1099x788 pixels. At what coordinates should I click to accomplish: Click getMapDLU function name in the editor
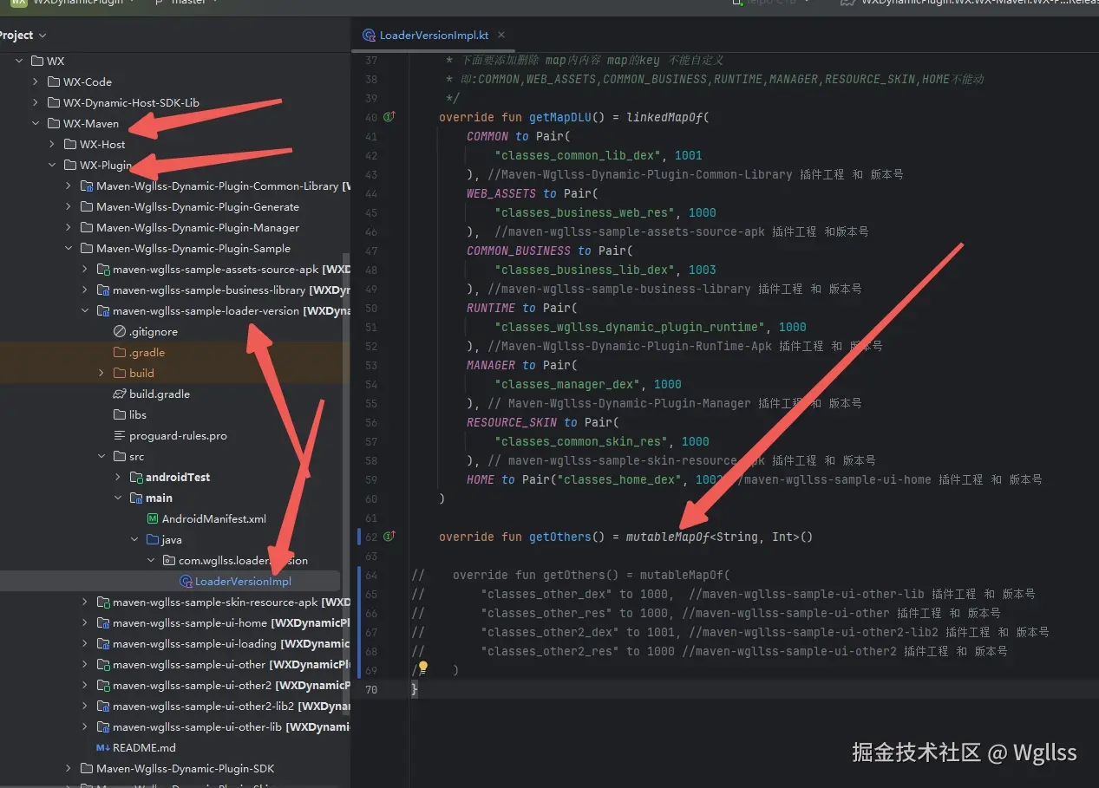coord(560,117)
